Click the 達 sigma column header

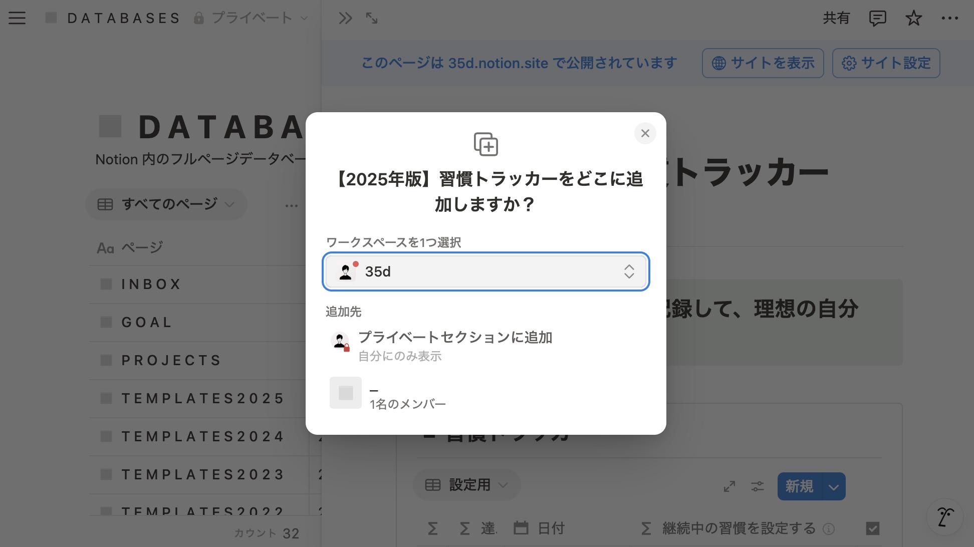click(478, 528)
